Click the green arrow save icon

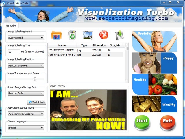tap(119, 35)
